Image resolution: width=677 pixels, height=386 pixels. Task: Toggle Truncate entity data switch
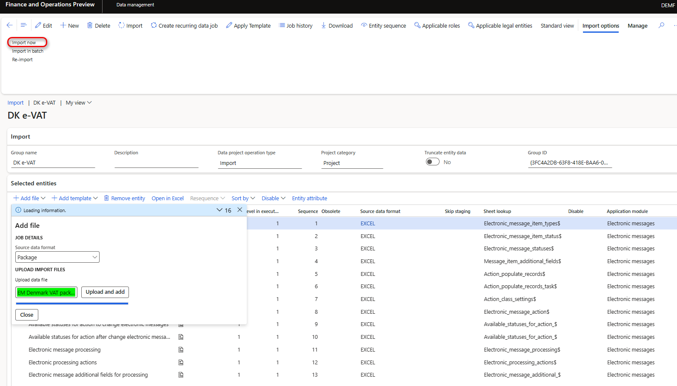click(x=433, y=162)
